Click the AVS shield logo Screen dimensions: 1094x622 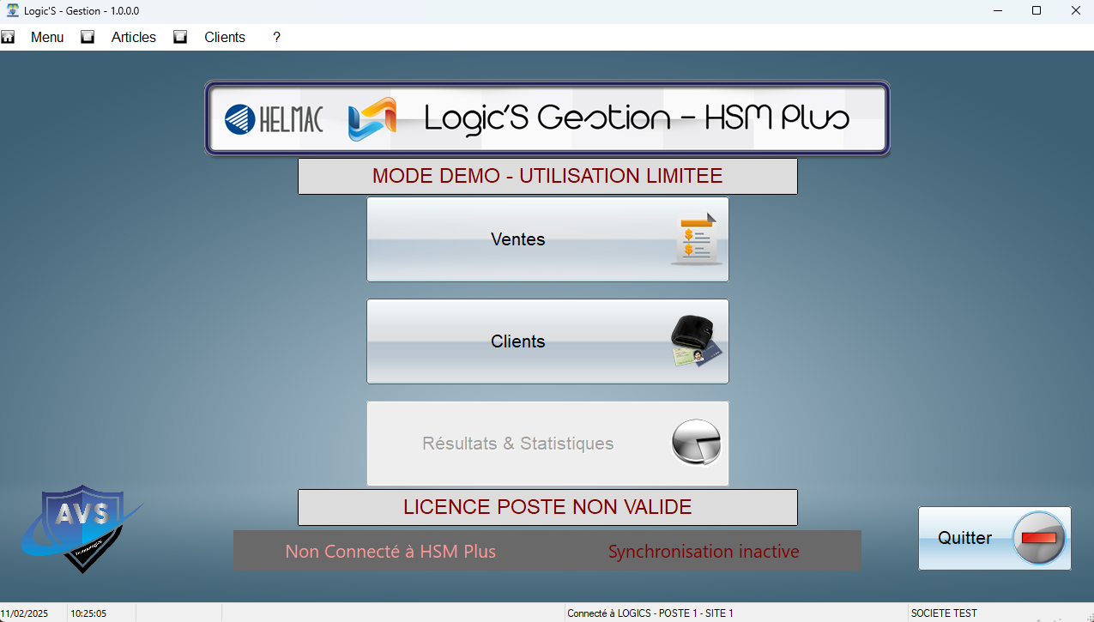pyautogui.click(x=81, y=527)
